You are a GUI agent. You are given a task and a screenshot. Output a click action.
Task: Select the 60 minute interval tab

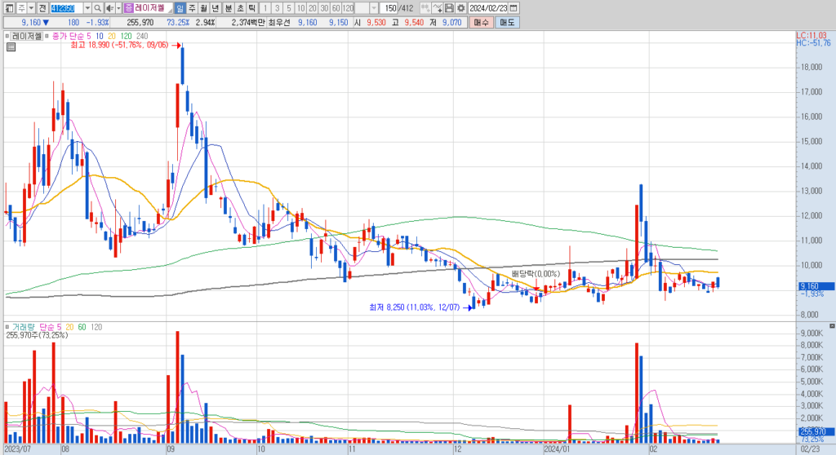click(336, 8)
